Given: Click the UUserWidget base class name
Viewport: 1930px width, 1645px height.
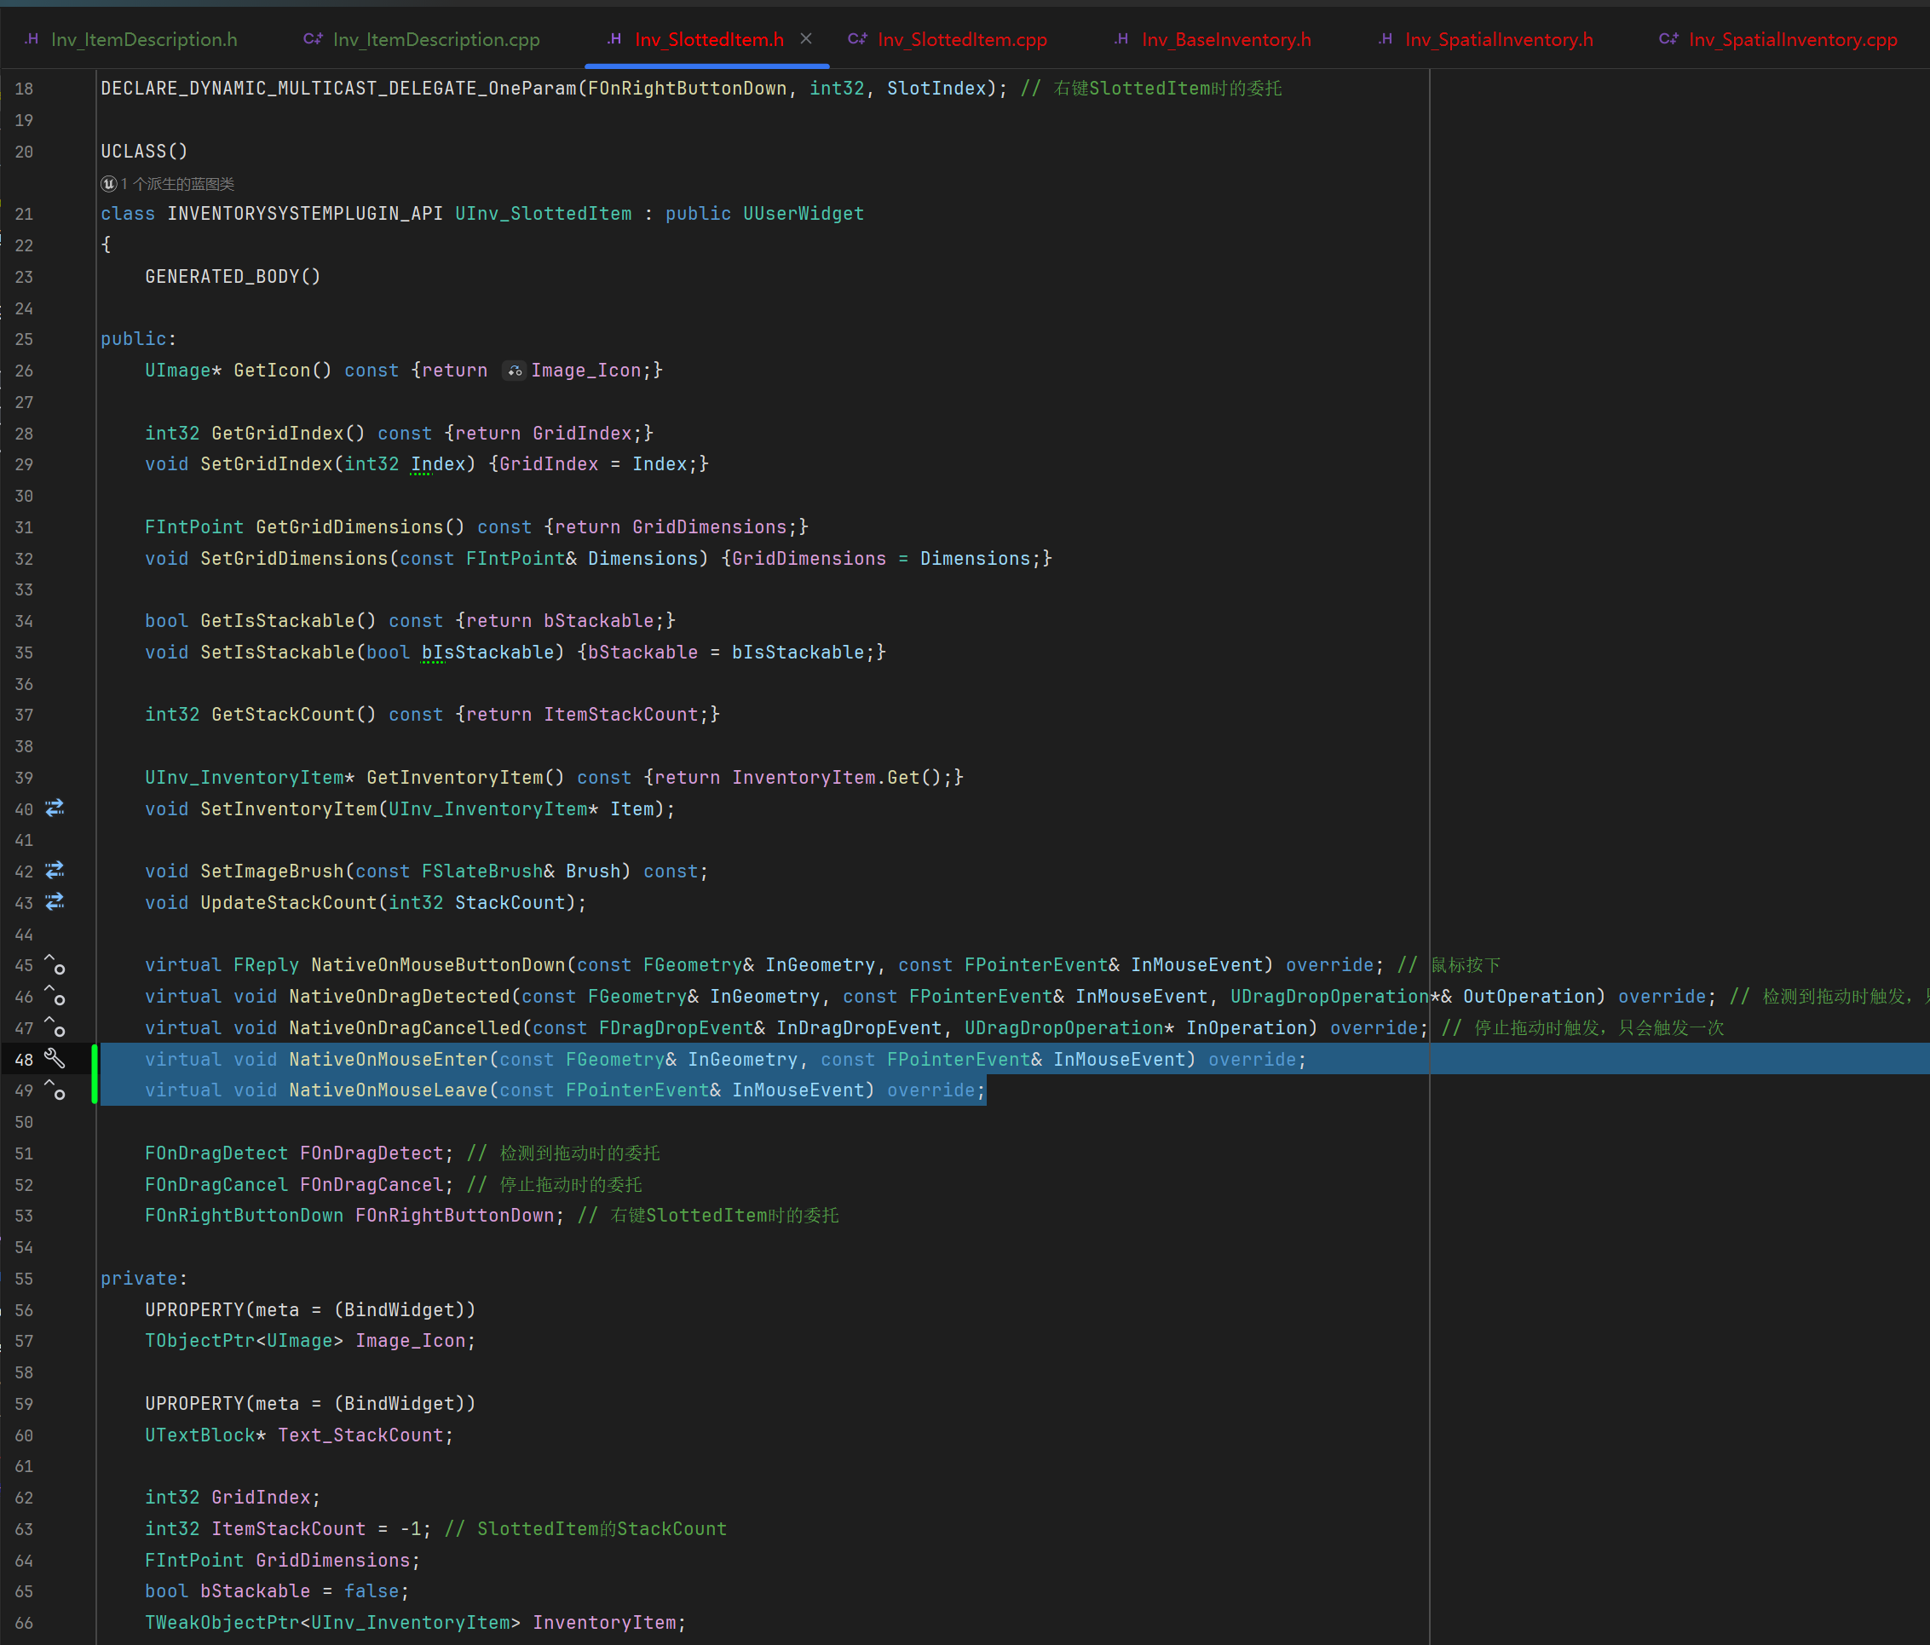Looking at the screenshot, I should (x=803, y=214).
